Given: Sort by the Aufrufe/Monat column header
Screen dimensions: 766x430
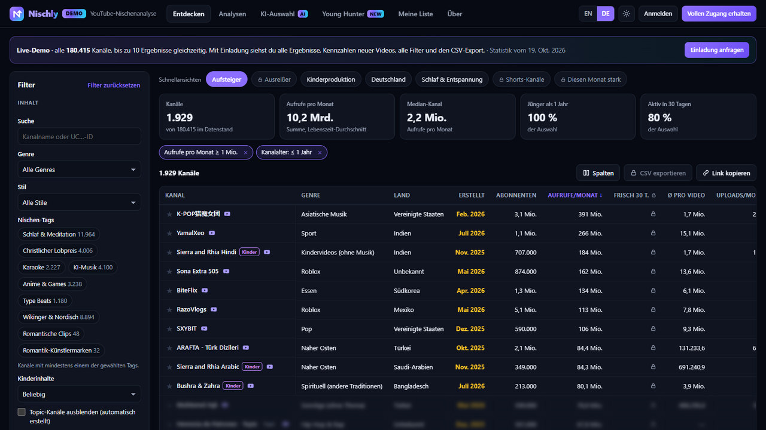Looking at the screenshot, I should (x=575, y=195).
